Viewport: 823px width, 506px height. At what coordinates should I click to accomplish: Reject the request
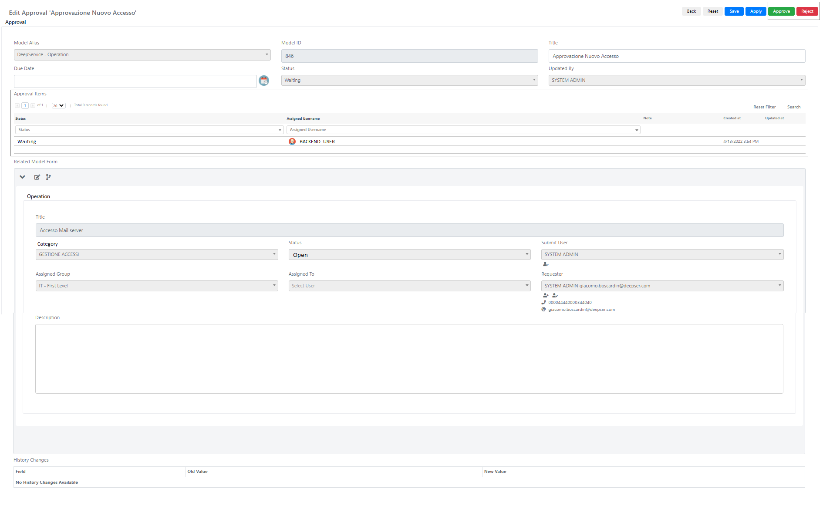[x=807, y=11]
